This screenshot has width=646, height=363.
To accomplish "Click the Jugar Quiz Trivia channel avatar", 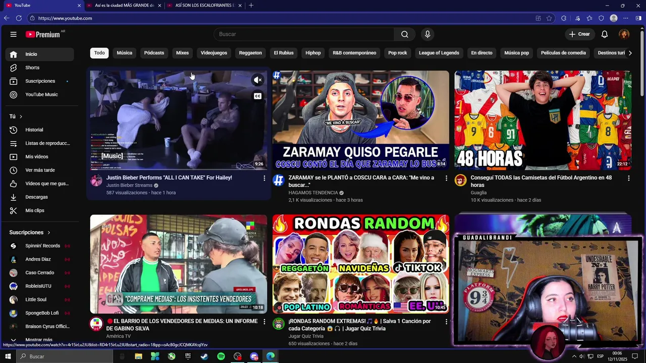I will pos(278,324).
